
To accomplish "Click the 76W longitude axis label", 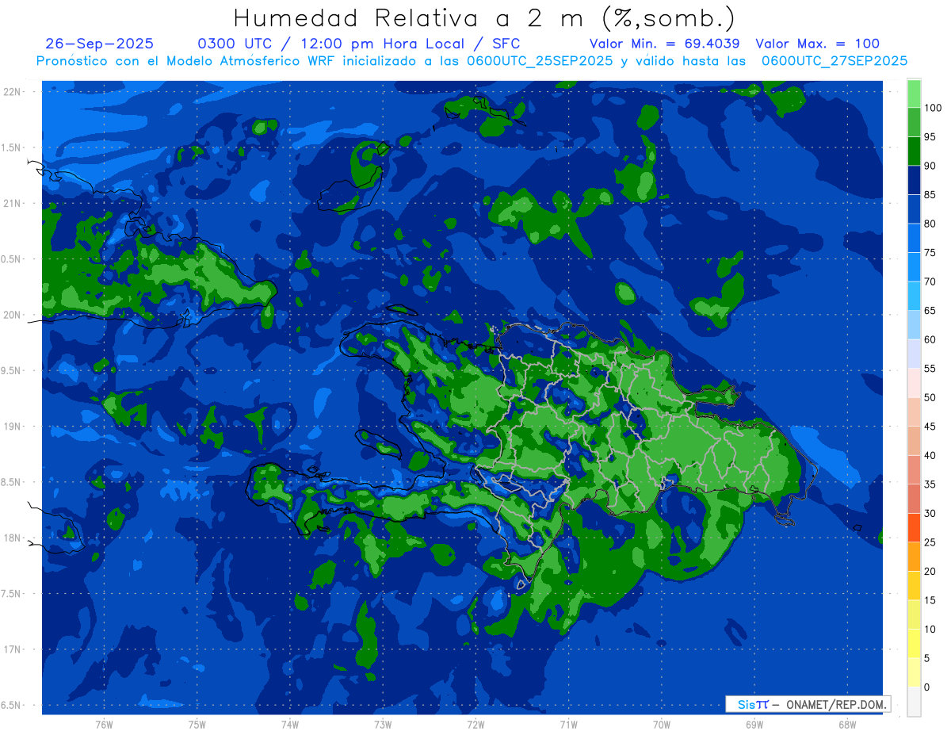I will point(104,724).
